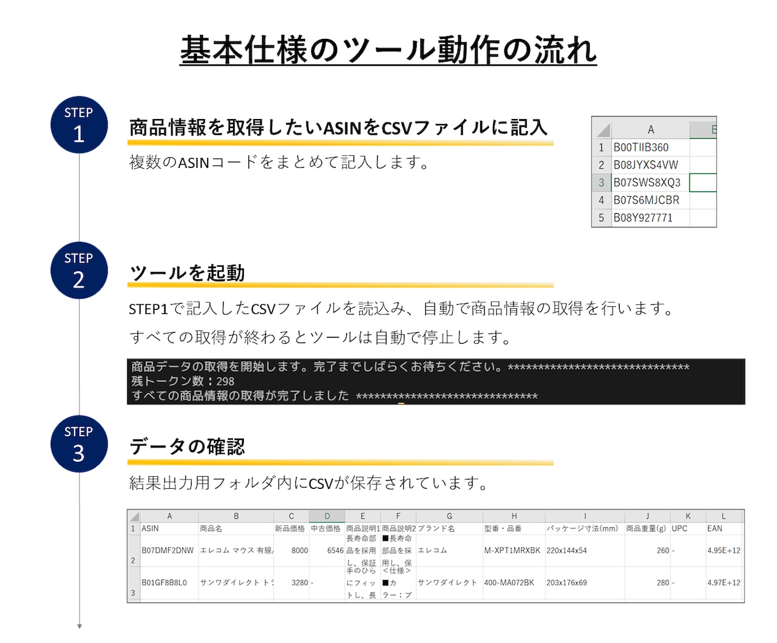
Task: Select the サンワダイレクト ト product name cell
Action: tap(236, 583)
